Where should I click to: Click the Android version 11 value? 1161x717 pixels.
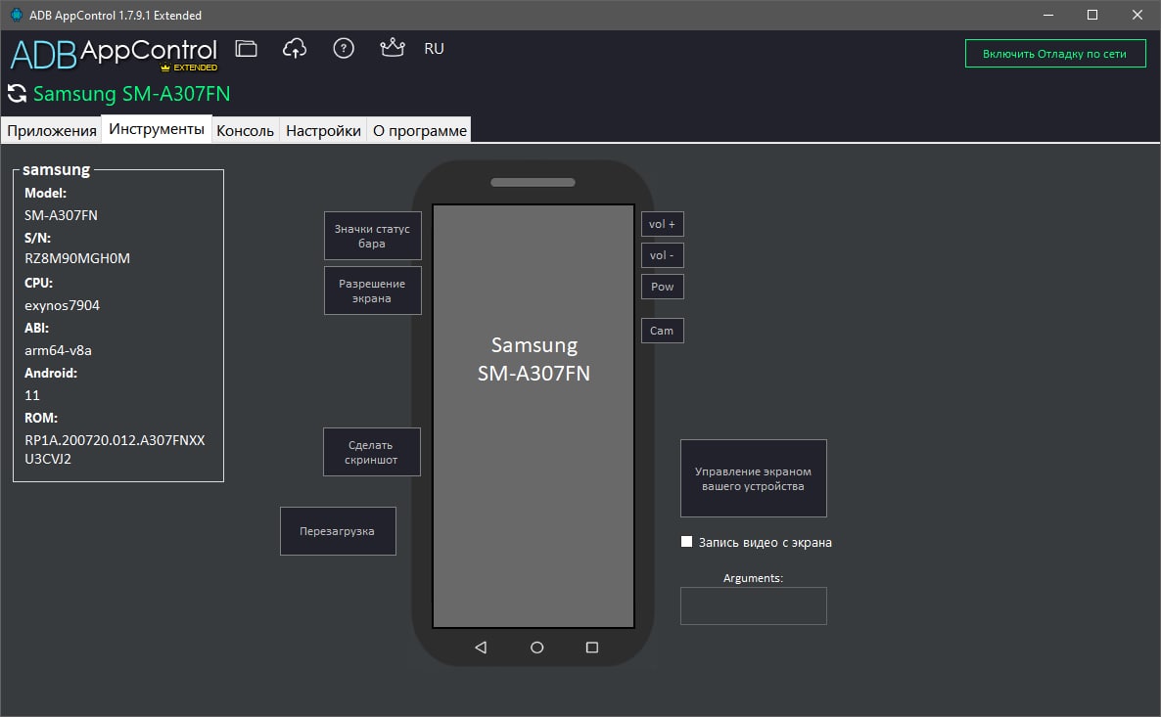(x=32, y=395)
